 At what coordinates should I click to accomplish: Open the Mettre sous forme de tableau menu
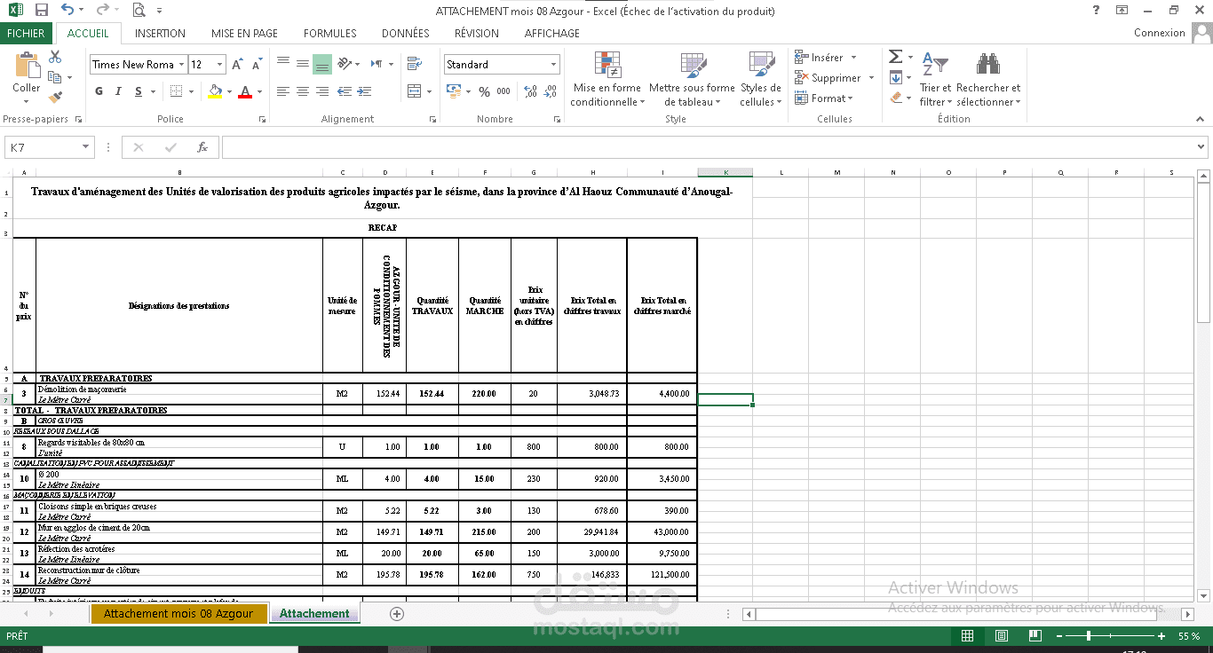pyautogui.click(x=692, y=80)
